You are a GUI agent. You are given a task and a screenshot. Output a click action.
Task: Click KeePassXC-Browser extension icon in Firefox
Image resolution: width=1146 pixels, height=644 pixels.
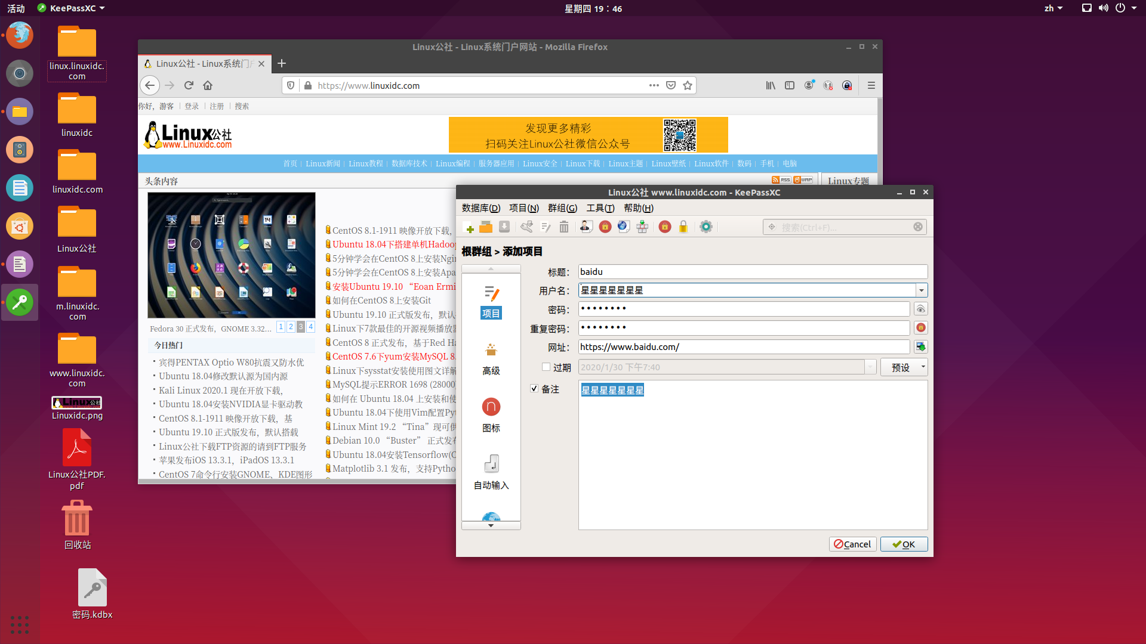tap(828, 85)
